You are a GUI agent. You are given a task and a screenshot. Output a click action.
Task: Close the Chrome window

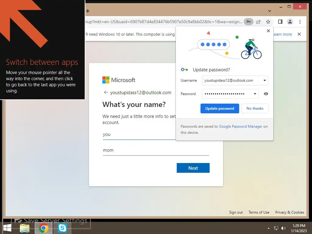[x=300, y=7]
